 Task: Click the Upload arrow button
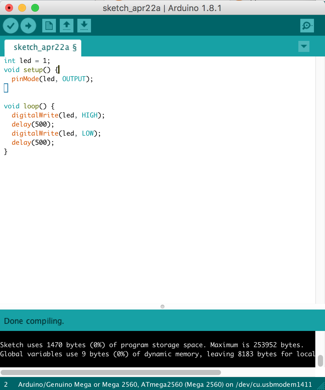[28, 26]
